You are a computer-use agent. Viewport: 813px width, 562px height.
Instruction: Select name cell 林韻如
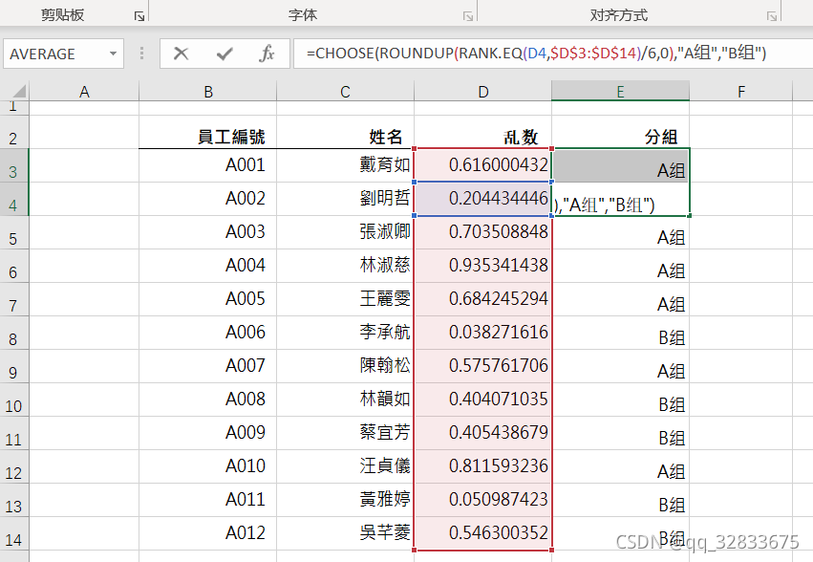(x=345, y=400)
